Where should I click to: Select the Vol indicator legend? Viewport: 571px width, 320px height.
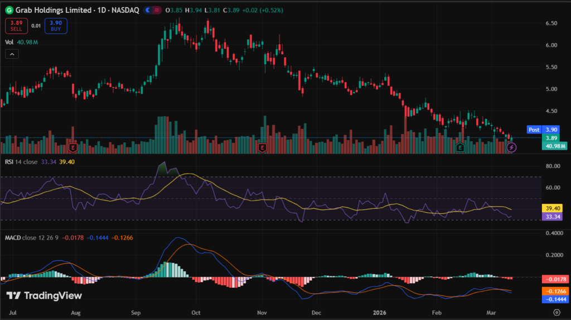(9, 41)
